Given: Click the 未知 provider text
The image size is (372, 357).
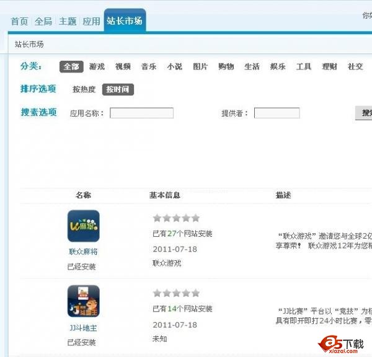Looking at the screenshot, I should point(160,339).
